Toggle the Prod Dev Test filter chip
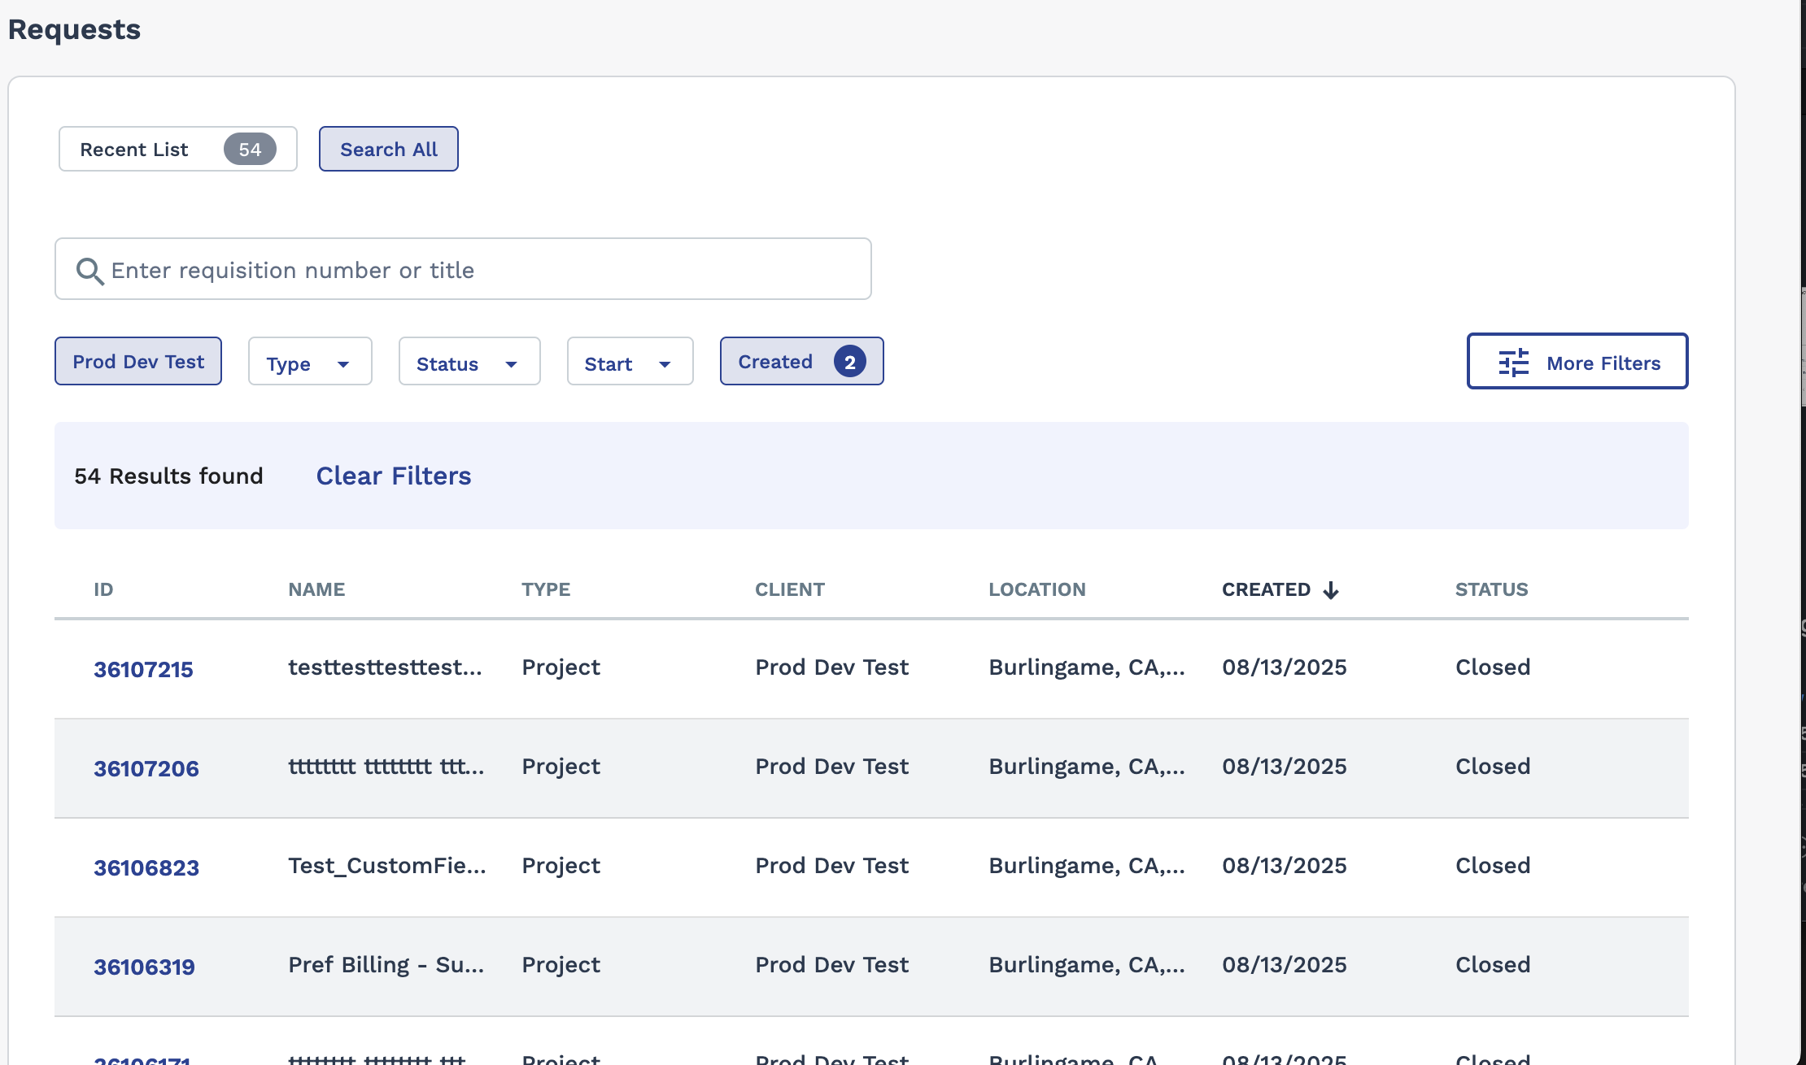 click(x=138, y=362)
